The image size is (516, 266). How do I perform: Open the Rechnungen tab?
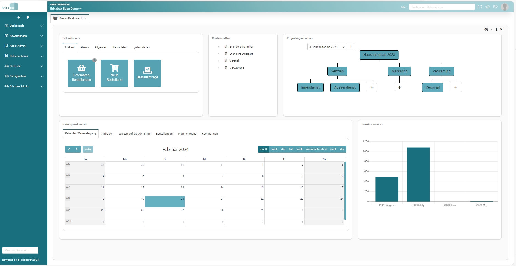pos(210,134)
